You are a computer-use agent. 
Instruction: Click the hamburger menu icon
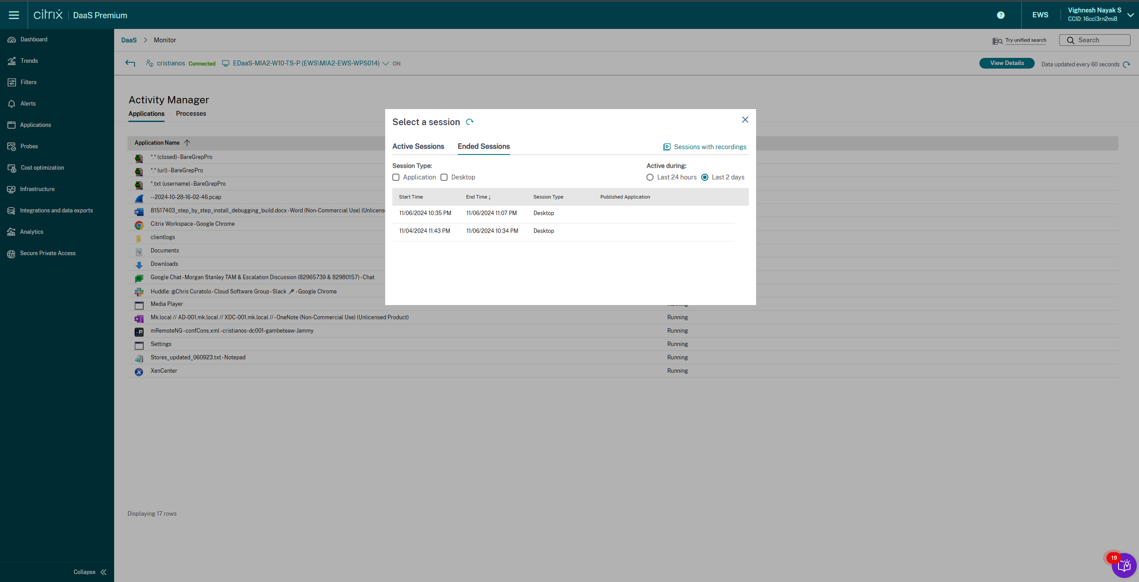point(14,15)
